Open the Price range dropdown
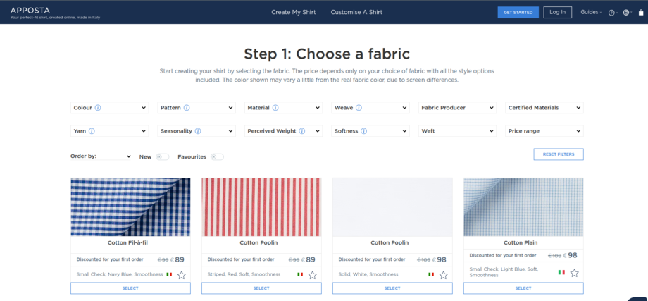Screen dimensions: 648x301 544,131
